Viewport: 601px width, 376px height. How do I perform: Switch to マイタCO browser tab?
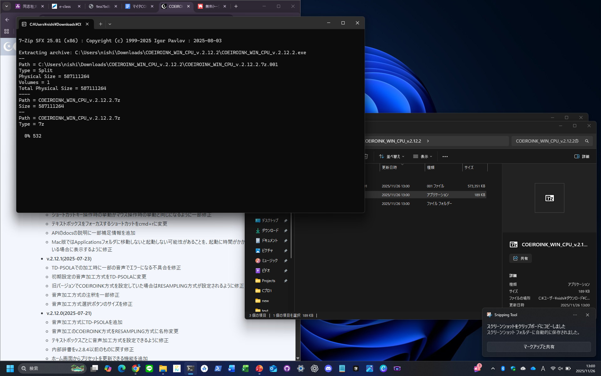[x=139, y=6]
